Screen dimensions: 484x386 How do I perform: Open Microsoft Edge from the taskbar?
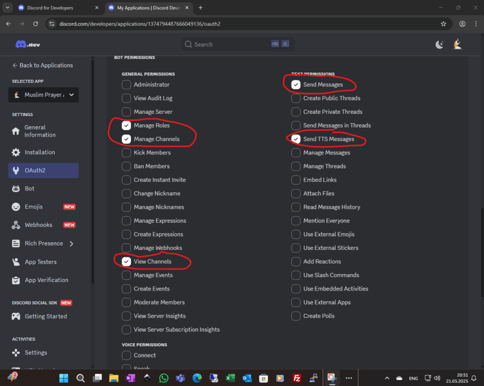click(x=197, y=378)
